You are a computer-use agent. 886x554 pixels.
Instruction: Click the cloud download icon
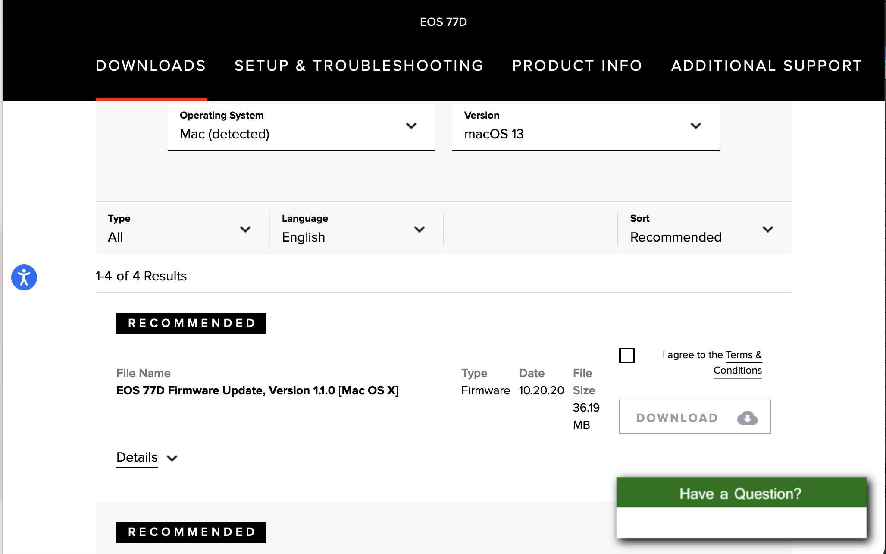tap(747, 418)
